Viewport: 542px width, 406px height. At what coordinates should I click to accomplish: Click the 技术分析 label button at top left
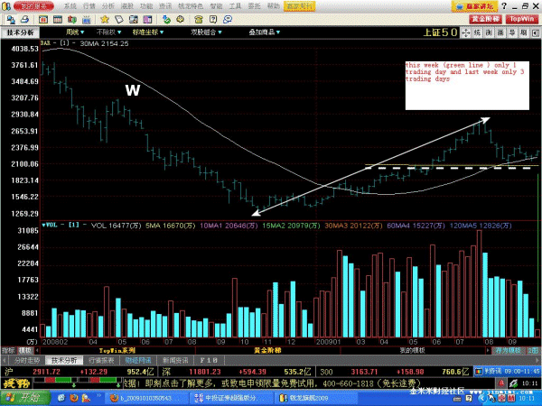[x=21, y=32]
